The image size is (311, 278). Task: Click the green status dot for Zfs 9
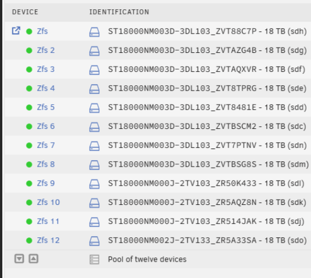pos(29,183)
